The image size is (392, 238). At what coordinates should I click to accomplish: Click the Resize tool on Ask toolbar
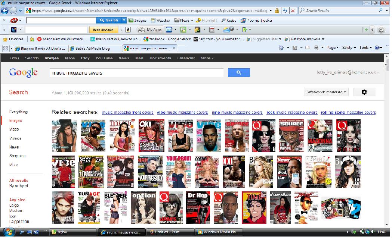coord(228,20)
